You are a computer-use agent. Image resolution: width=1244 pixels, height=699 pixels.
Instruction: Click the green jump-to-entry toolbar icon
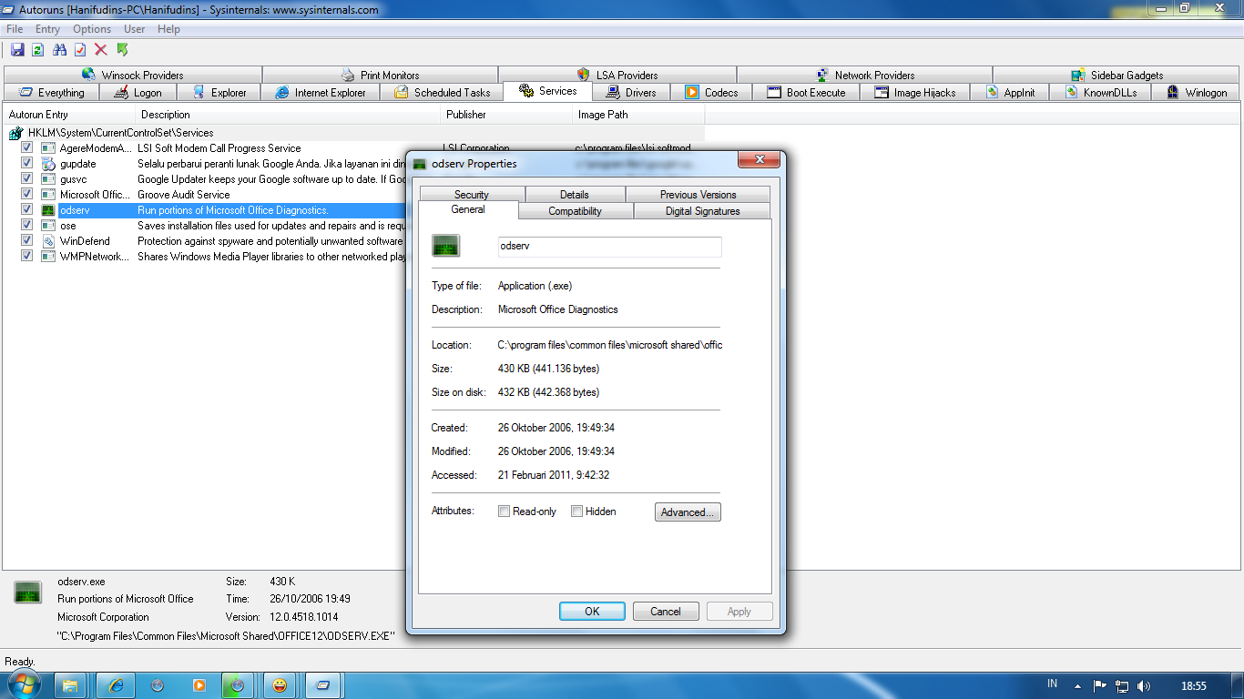click(x=122, y=49)
